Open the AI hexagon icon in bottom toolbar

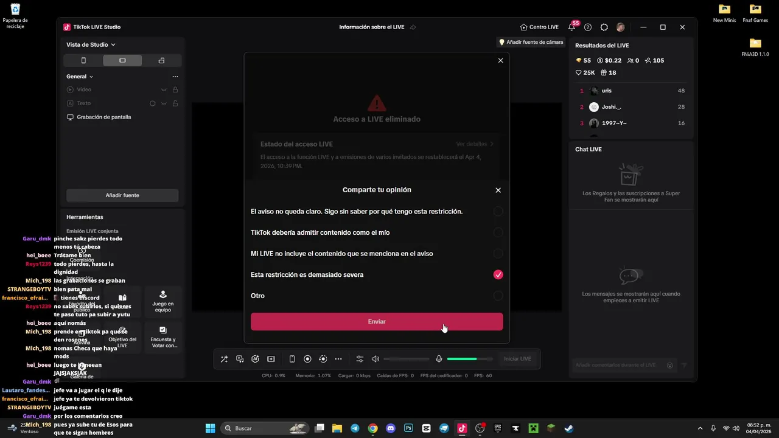pyautogui.click(x=256, y=359)
